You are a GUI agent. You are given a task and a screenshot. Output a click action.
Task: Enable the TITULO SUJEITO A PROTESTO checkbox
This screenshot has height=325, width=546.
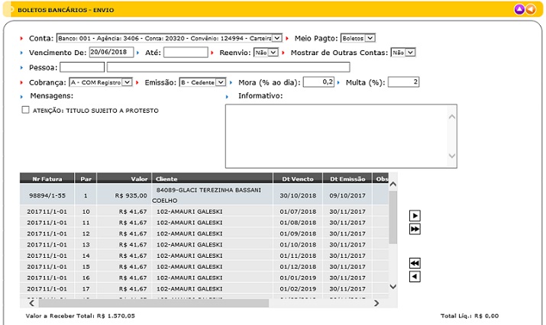click(26, 111)
